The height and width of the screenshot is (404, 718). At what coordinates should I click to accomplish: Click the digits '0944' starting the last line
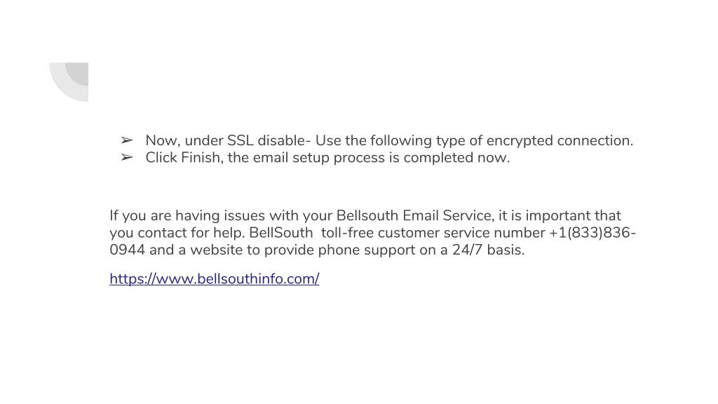(128, 250)
